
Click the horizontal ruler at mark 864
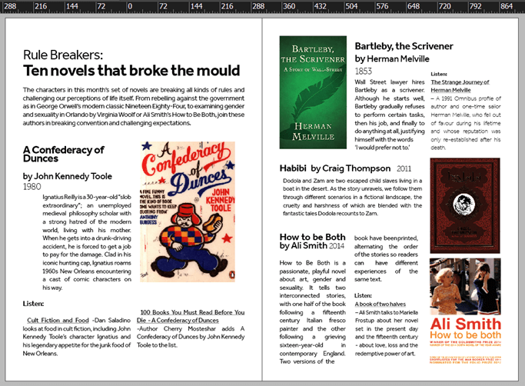point(507,6)
